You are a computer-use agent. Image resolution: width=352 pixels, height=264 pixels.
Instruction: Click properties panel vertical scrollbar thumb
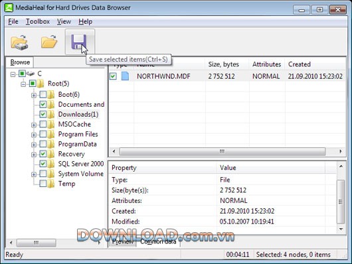pos(341,202)
